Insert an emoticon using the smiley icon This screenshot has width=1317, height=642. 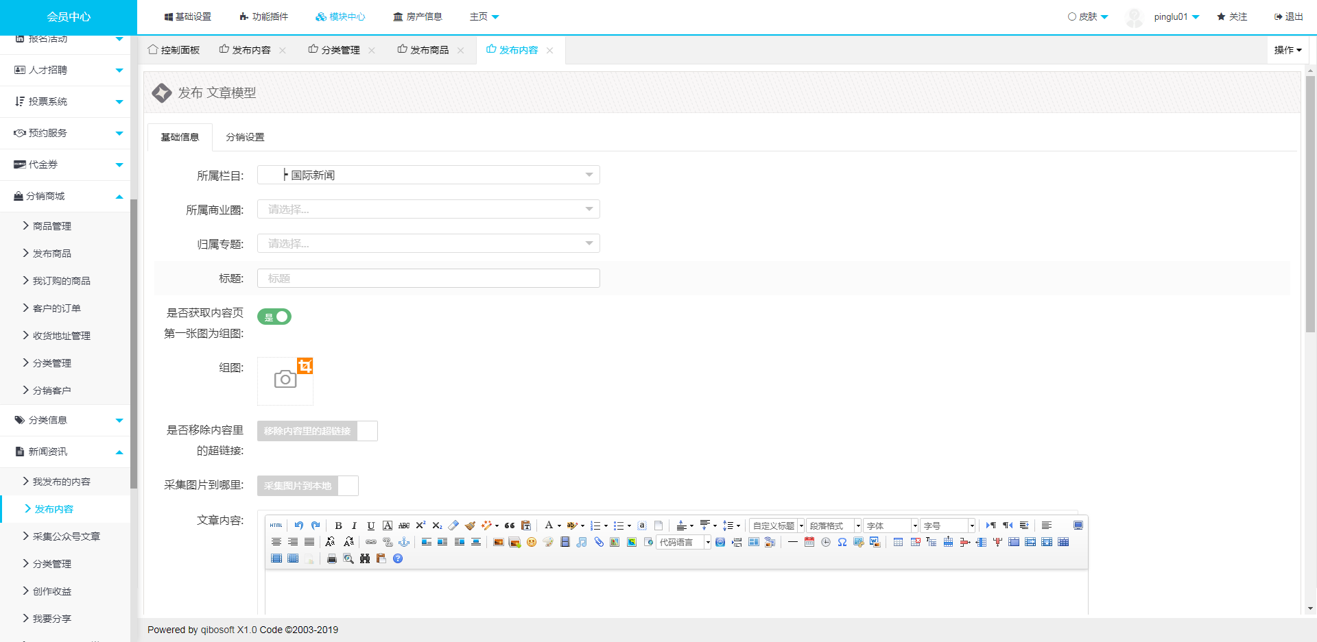pyautogui.click(x=532, y=542)
